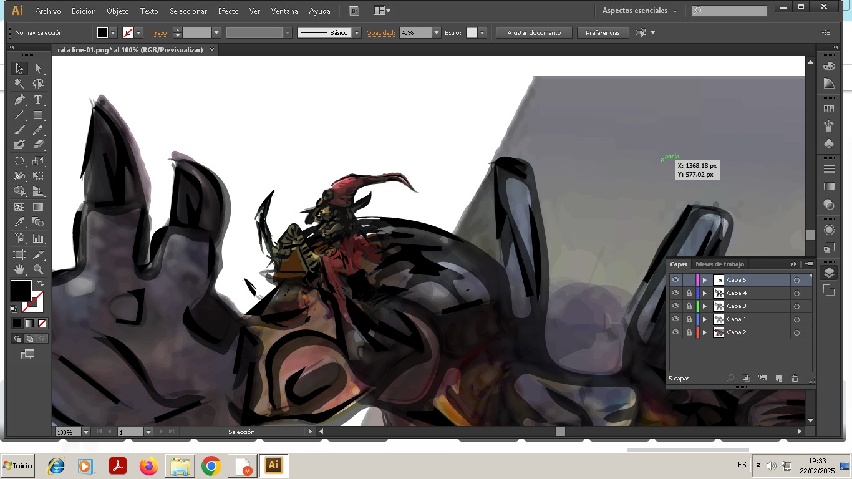Click the Windows Inicio start button
Screen dimensions: 852x479
(17, 466)
